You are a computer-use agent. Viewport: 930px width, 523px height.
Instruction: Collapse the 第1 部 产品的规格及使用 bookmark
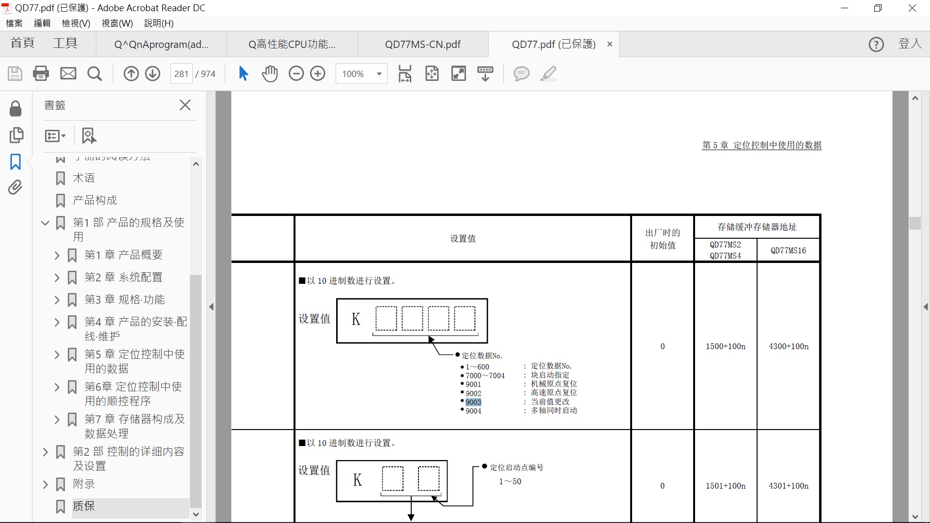coord(45,223)
